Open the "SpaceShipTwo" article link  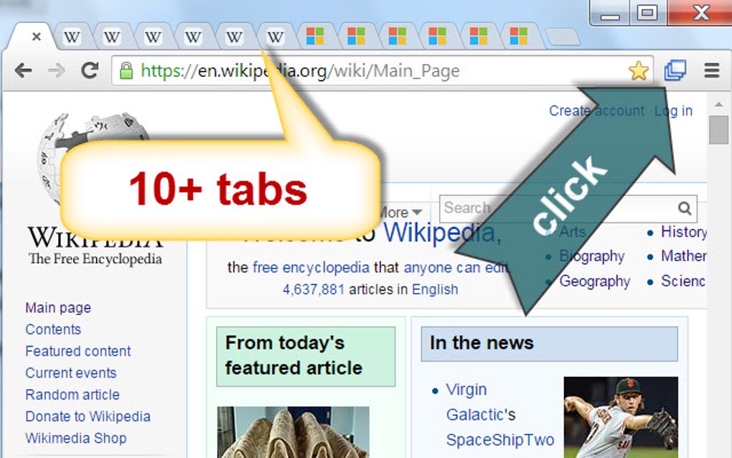(500, 439)
